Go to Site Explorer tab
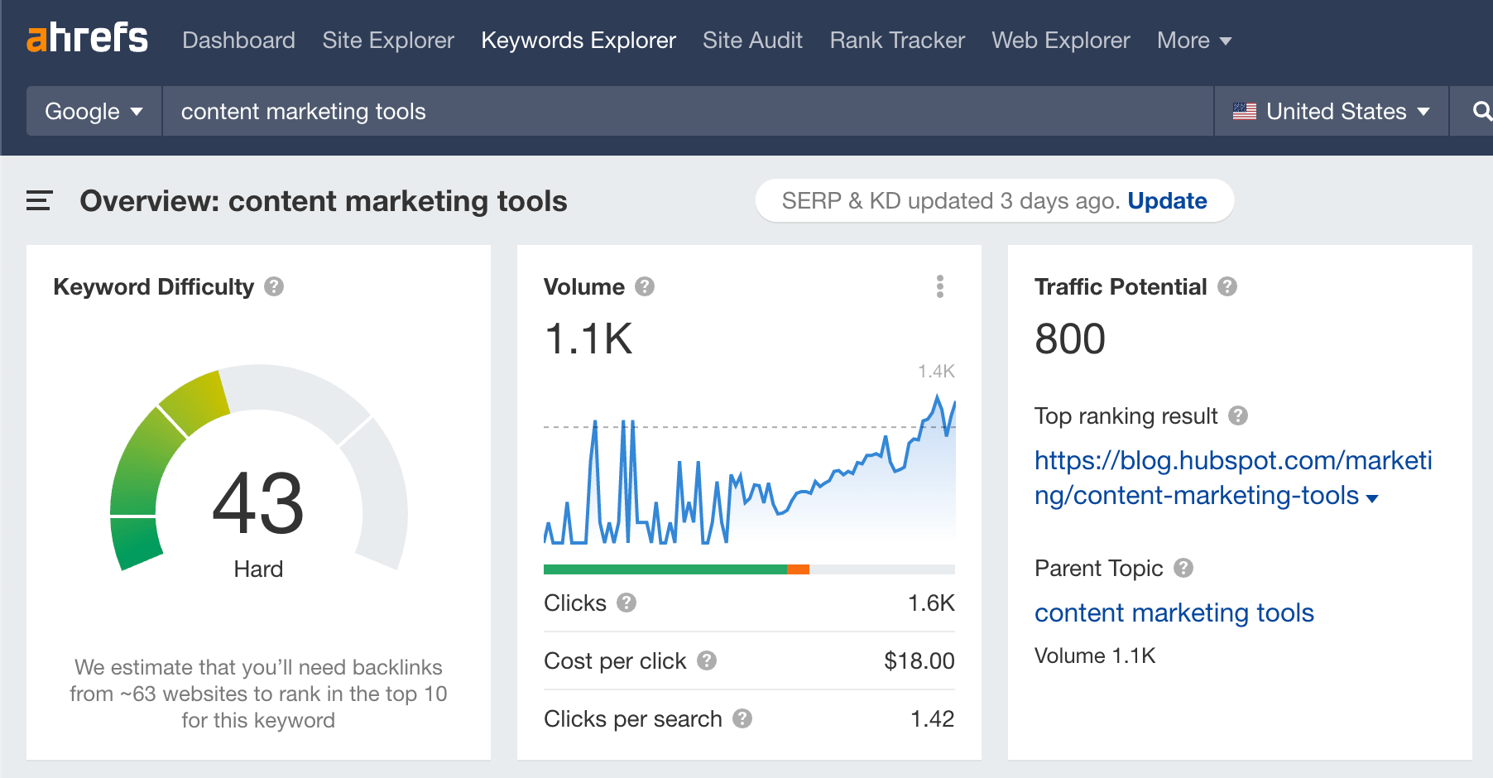 388,40
